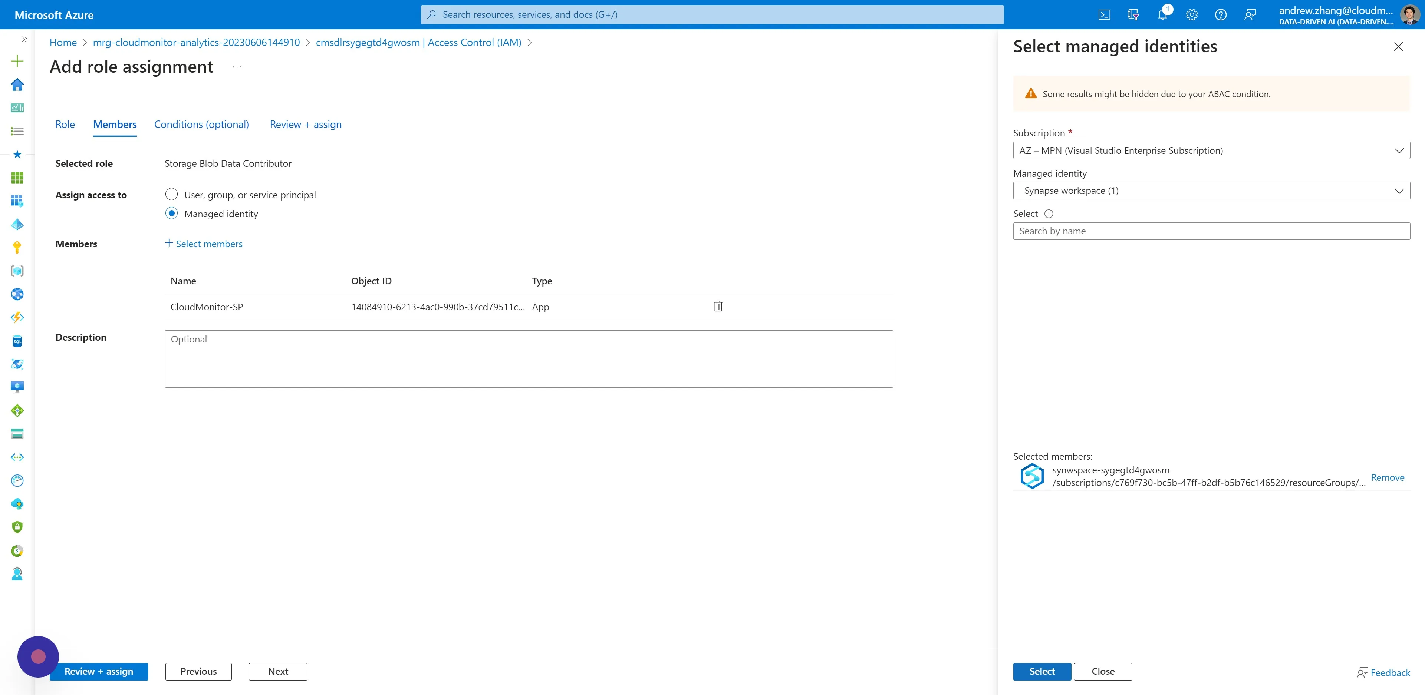Open the Azure Cosmos DB planet icon
Viewport: 1425px width, 695px height.
17,364
